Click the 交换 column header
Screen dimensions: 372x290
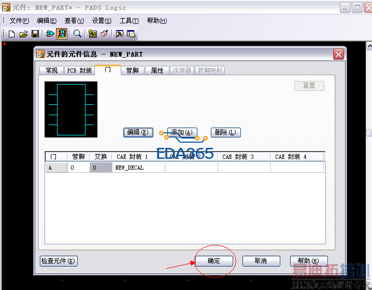coord(101,157)
